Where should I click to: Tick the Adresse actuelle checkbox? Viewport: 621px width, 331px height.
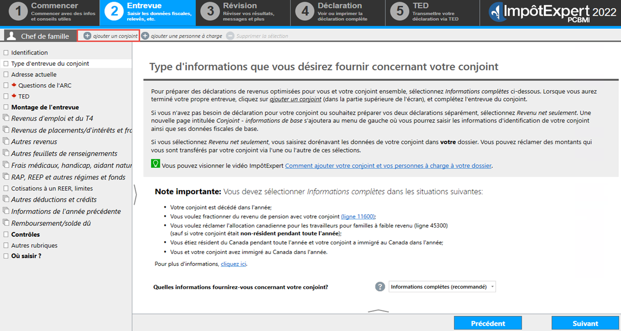6,74
